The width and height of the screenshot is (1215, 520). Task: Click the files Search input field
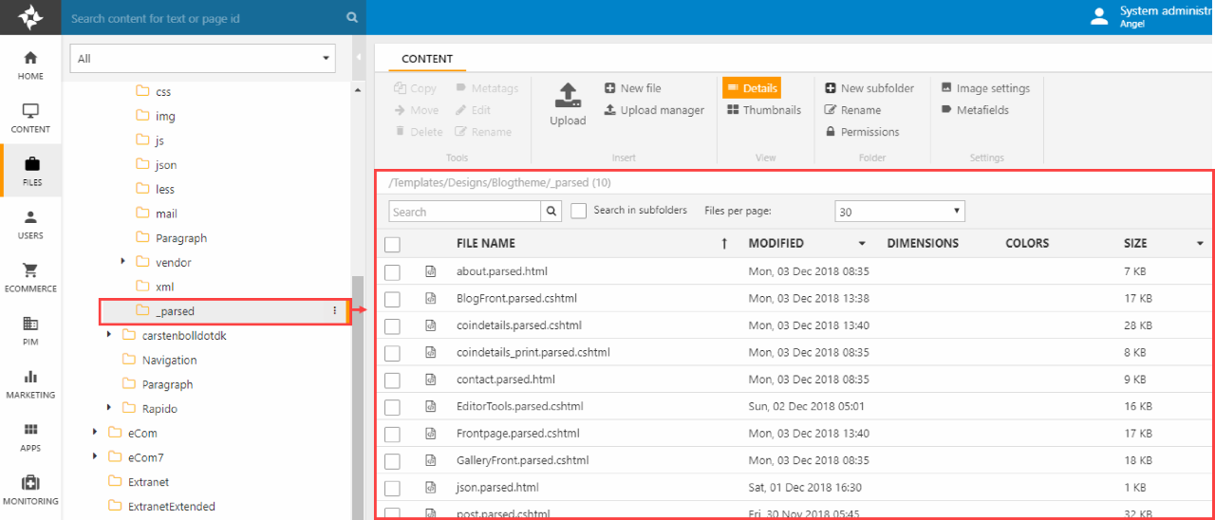tap(465, 212)
